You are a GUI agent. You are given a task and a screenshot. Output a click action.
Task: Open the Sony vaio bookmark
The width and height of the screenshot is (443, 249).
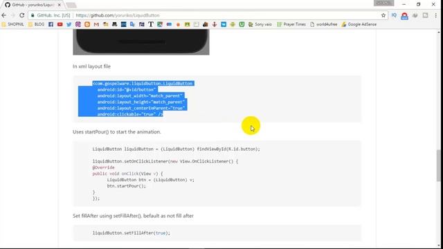pyautogui.click(x=260, y=25)
